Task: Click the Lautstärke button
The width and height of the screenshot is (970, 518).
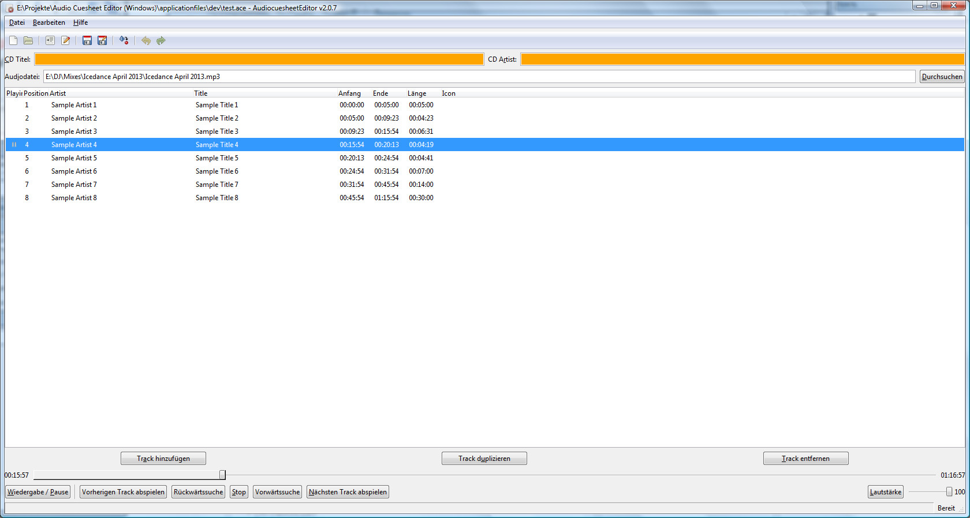Action: tap(886, 492)
